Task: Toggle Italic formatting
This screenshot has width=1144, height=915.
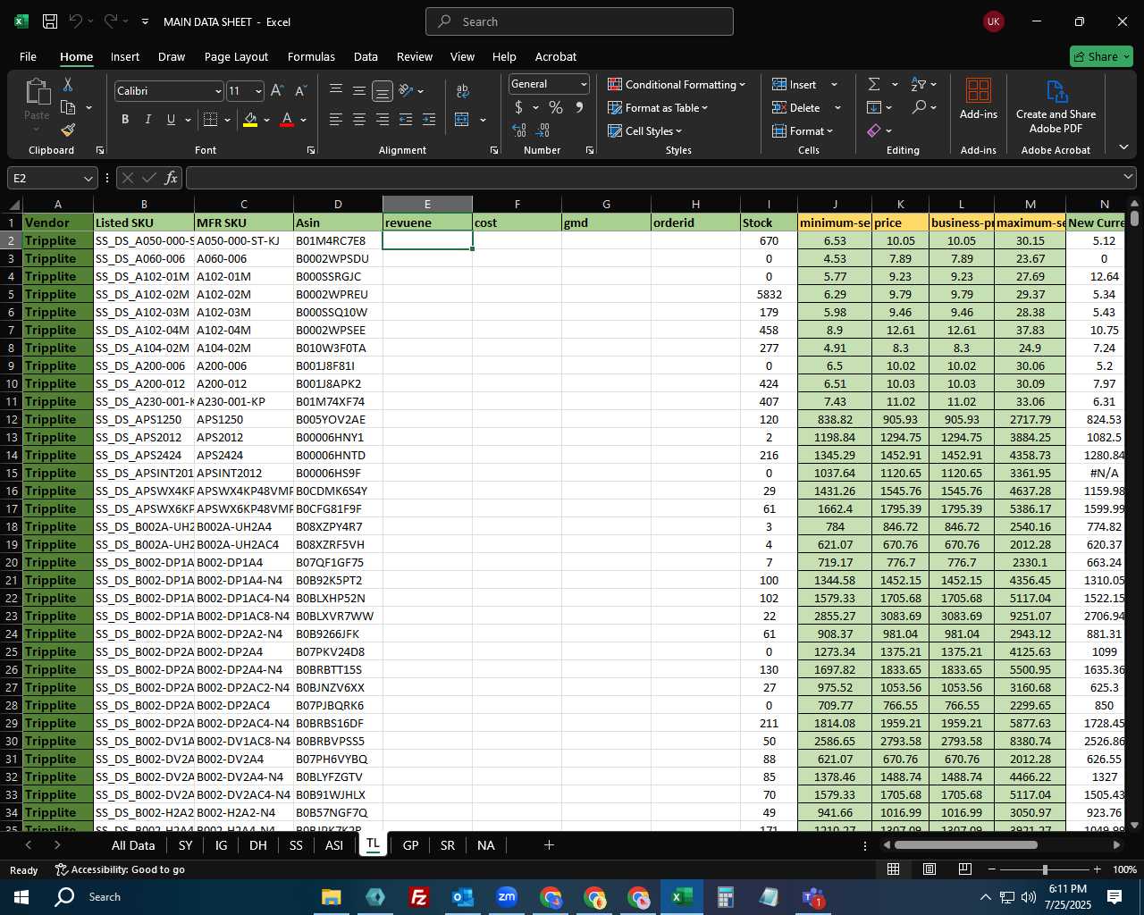Action: [x=148, y=119]
